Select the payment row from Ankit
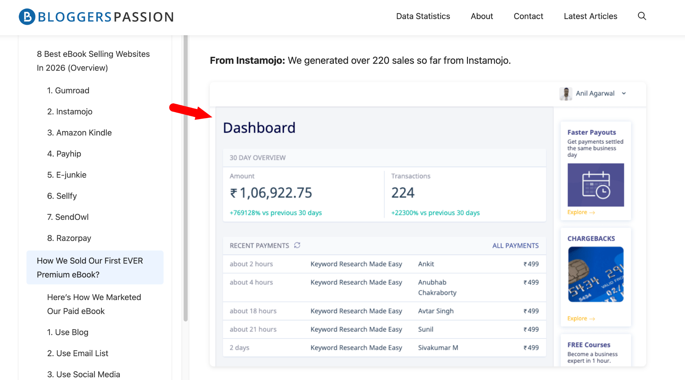Image resolution: width=685 pixels, height=380 pixels. (384, 264)
